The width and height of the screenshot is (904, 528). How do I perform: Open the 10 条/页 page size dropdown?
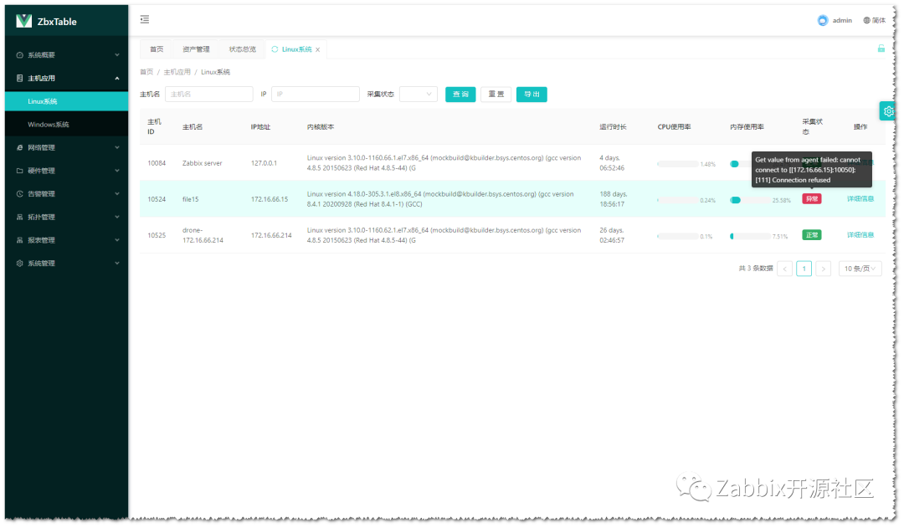860,269
